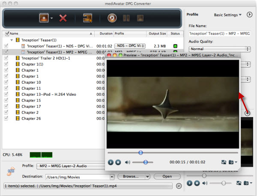This screenshot has height=196, width=257.
Task: Open the NDS - DPG Video profile dropdown in the row
Action: tap(130, 46)
